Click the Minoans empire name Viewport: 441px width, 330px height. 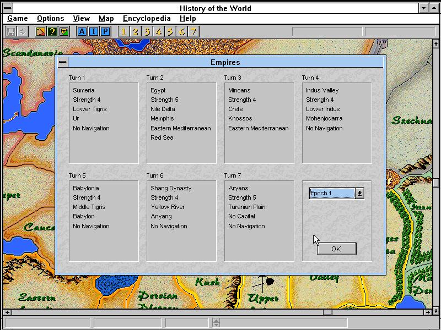239,90
